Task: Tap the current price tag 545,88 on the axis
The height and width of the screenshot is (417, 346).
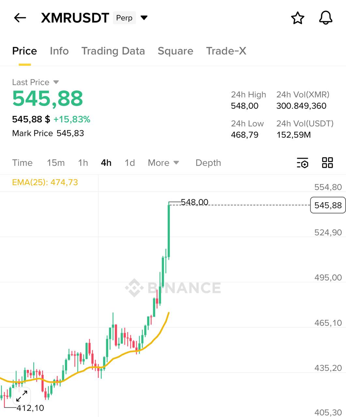Action: click(x=327, y=205)
